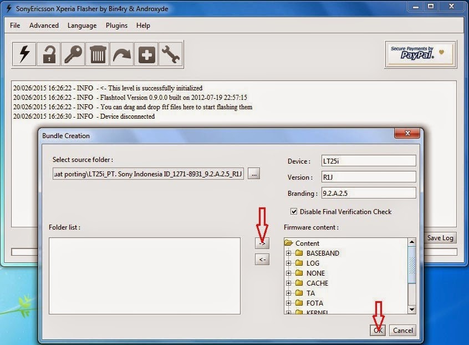Select the FOTA tree item

click(x=315, y=303)
